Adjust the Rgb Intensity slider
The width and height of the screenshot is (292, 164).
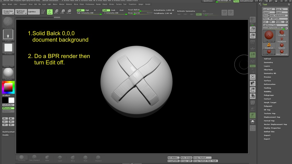(x=89, y=13)
